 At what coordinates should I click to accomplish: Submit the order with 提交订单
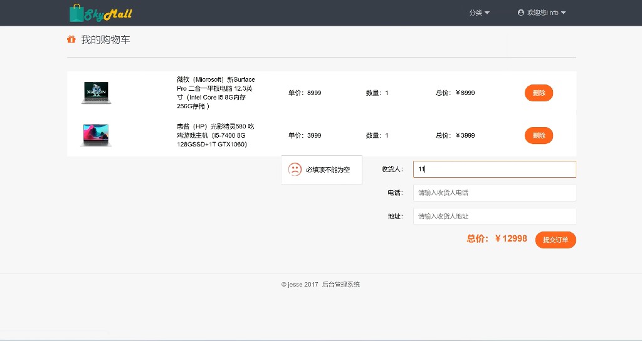(555, 240)
